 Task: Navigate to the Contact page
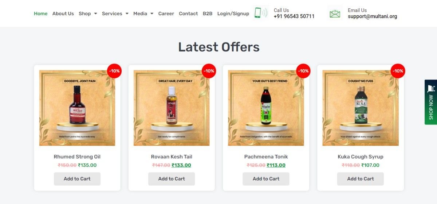[188, 13]
